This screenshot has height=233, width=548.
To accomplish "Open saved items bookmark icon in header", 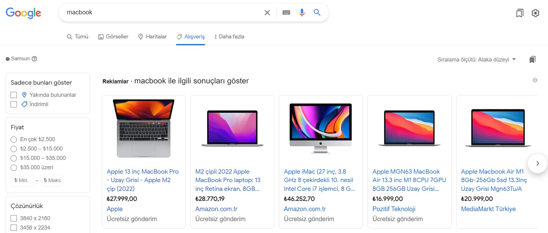I will [520, 13].
